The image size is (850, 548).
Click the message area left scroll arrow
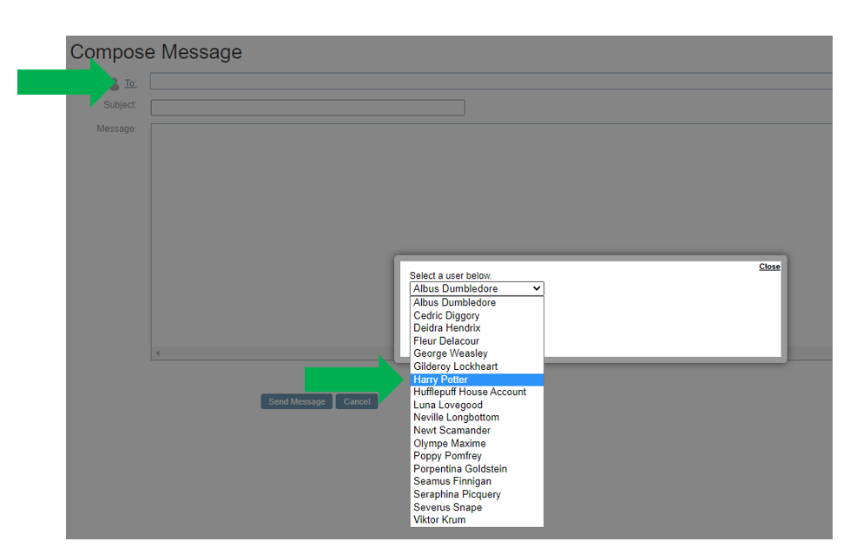coord(158,353)
